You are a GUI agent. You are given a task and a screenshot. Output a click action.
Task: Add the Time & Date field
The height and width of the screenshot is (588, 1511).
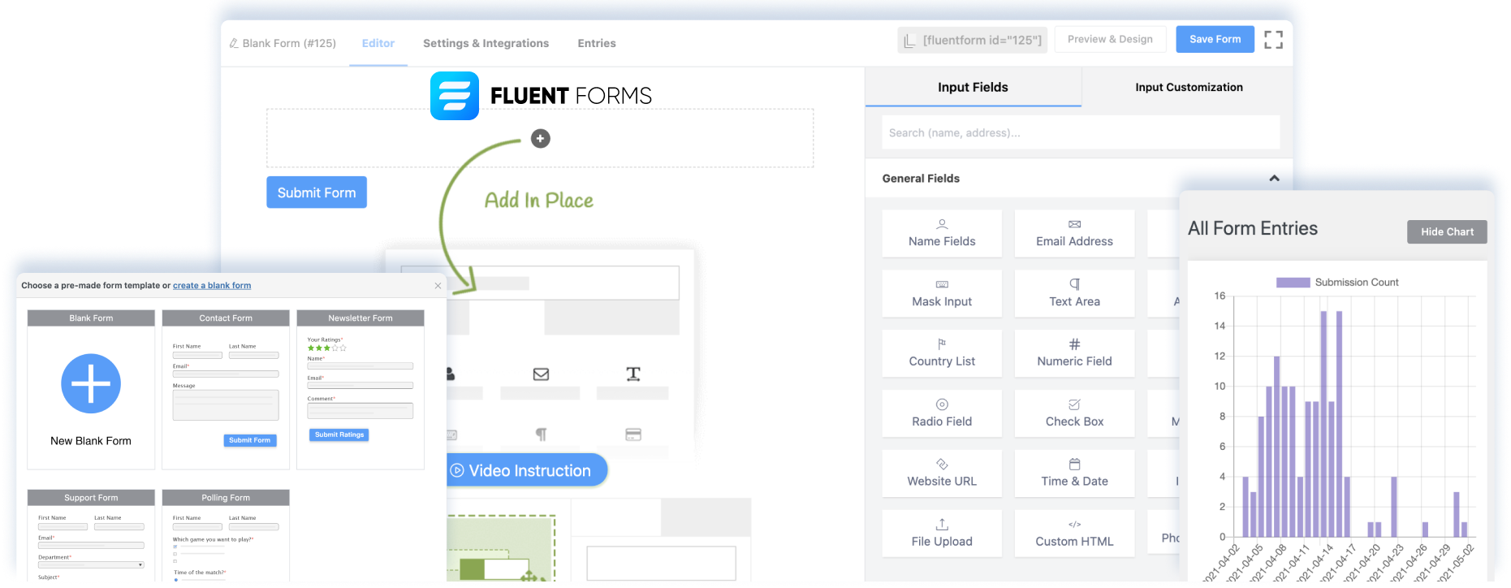(1074, 473)
